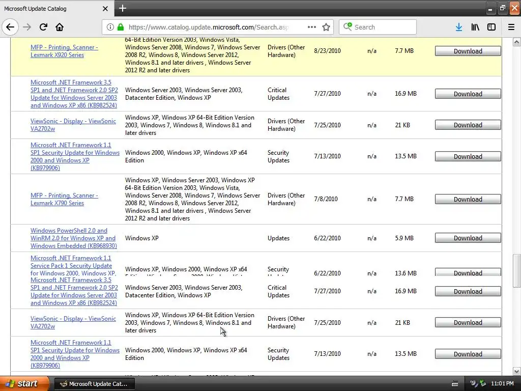Close the Microsoft Update Catalog tab
Image resolution: width=521 pixels, height=391 pixels.
(105, 9)
